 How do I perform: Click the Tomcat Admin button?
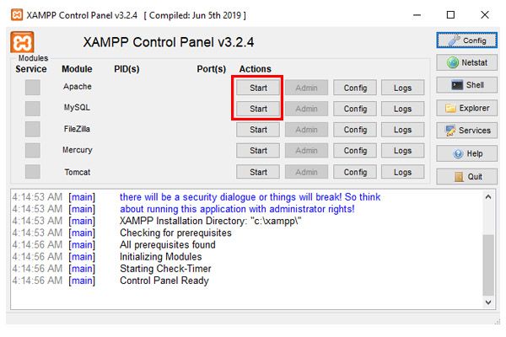[307, 172]
